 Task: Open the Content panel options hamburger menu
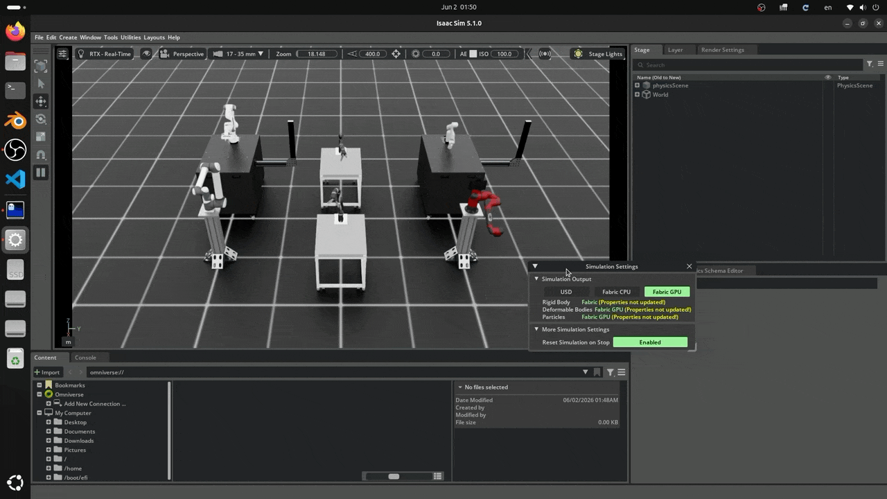point(622,372)
